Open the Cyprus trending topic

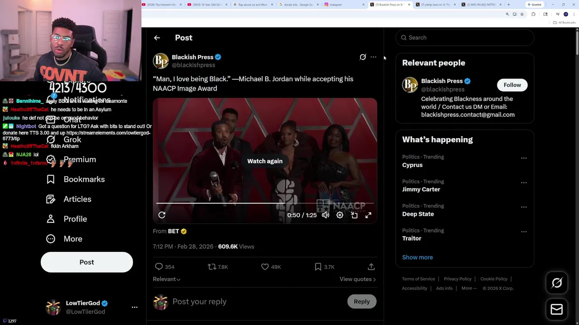point(412,165)
